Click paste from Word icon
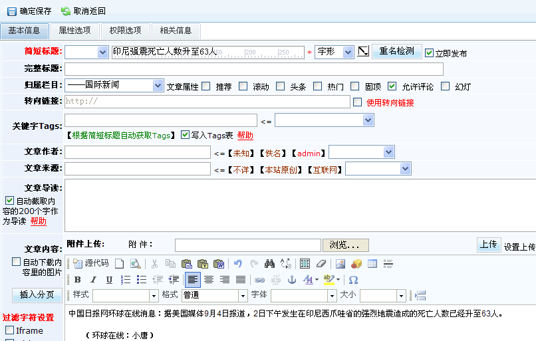The image size is (536, 341). coord(219,263)
